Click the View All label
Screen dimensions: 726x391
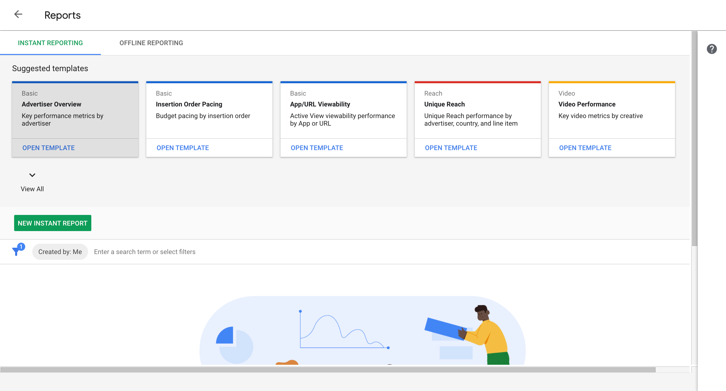(x=32, y=189)
